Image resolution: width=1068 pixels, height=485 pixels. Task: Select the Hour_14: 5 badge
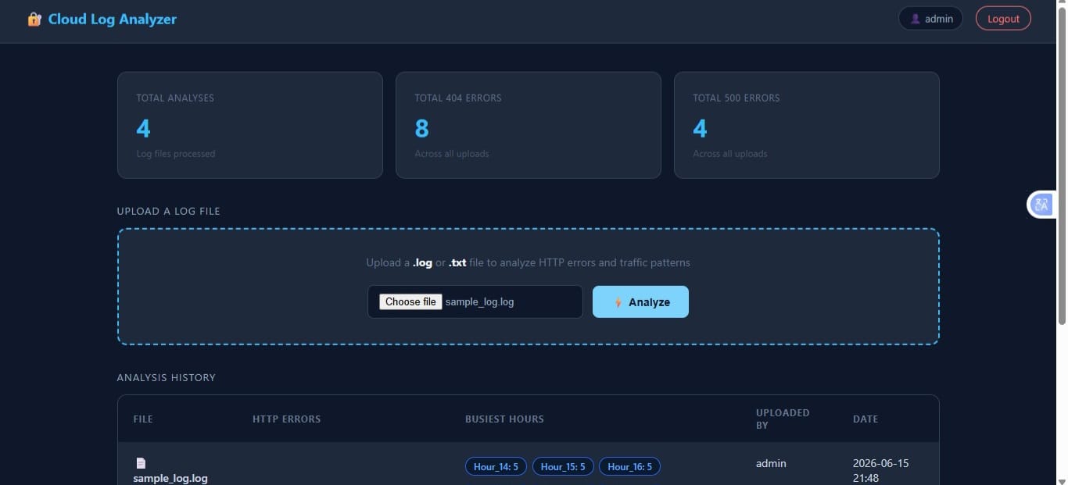(496, 466)
